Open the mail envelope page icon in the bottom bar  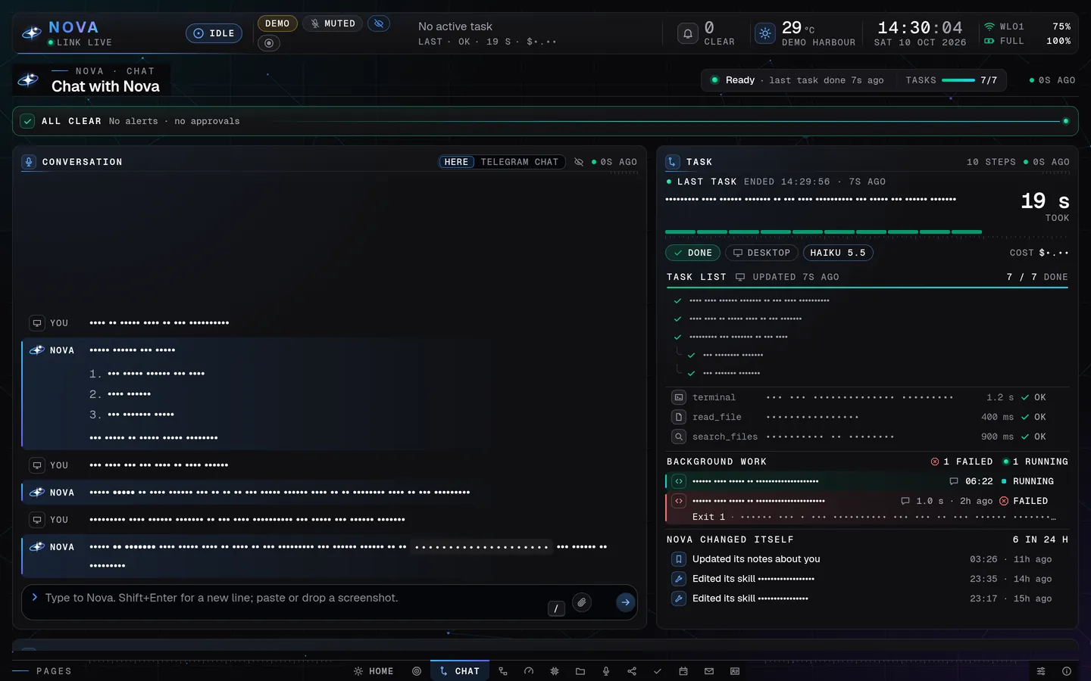click(709, 671)
